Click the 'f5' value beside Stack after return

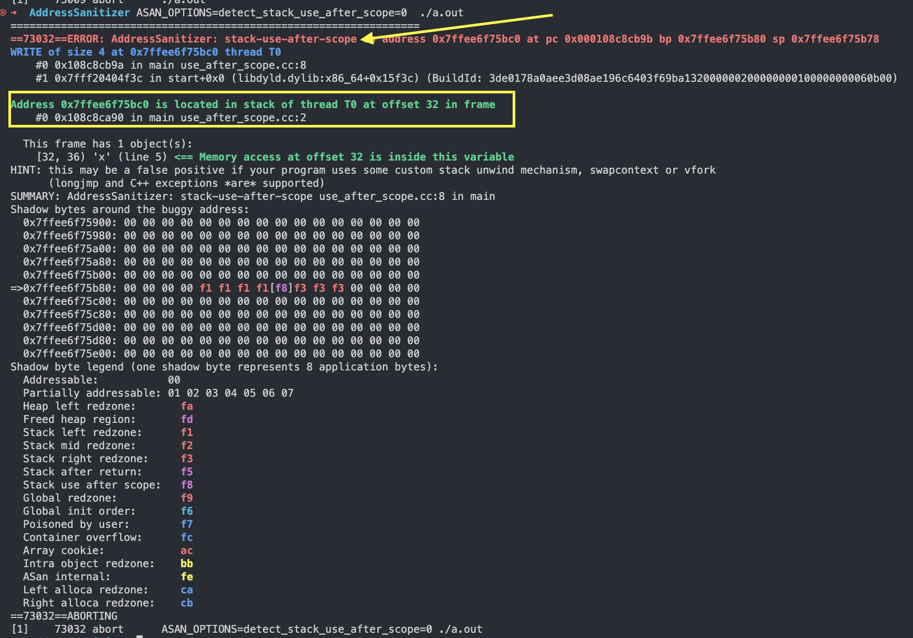click(187, 472)
